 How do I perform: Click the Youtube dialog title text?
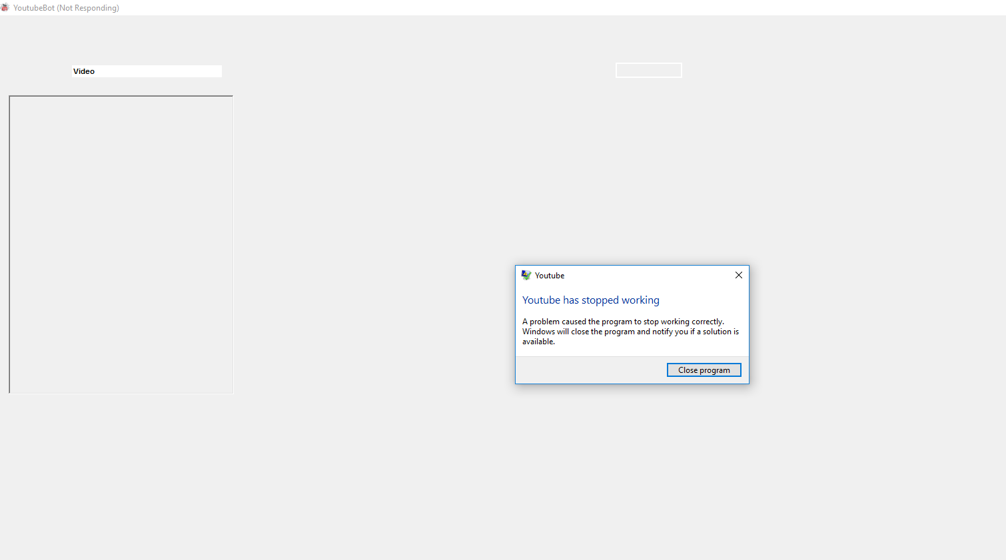[x=550, y=276]
